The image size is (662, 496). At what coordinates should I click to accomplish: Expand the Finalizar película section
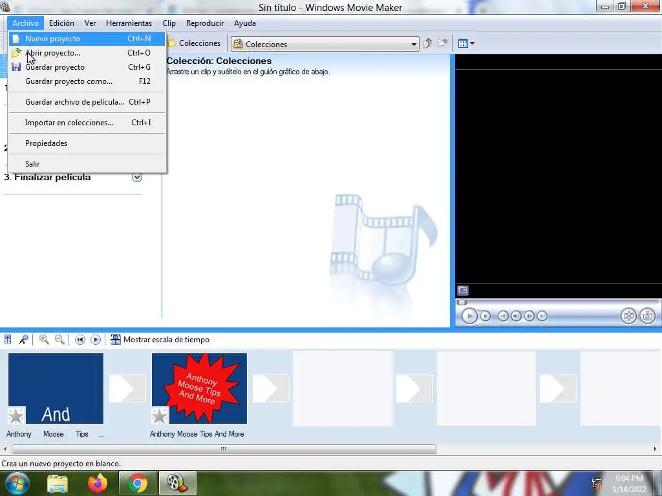[137, 177]
